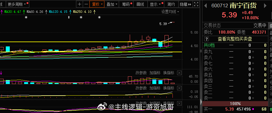Click purple down arrow in indicator panel
272x113 pixels.
click(1, 73)
